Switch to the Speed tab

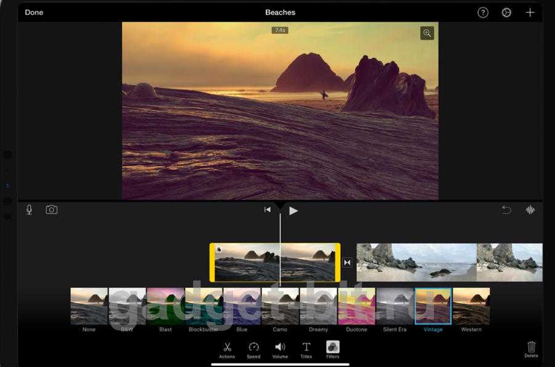(253, 349)
